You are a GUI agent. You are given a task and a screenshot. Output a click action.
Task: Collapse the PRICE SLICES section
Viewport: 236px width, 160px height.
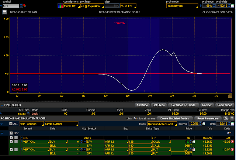tap(2, 105)
